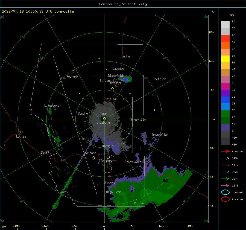Click the Innisfail town label
Image resolution: width=246 pixels, height=230 pixels.
(110, 99)
